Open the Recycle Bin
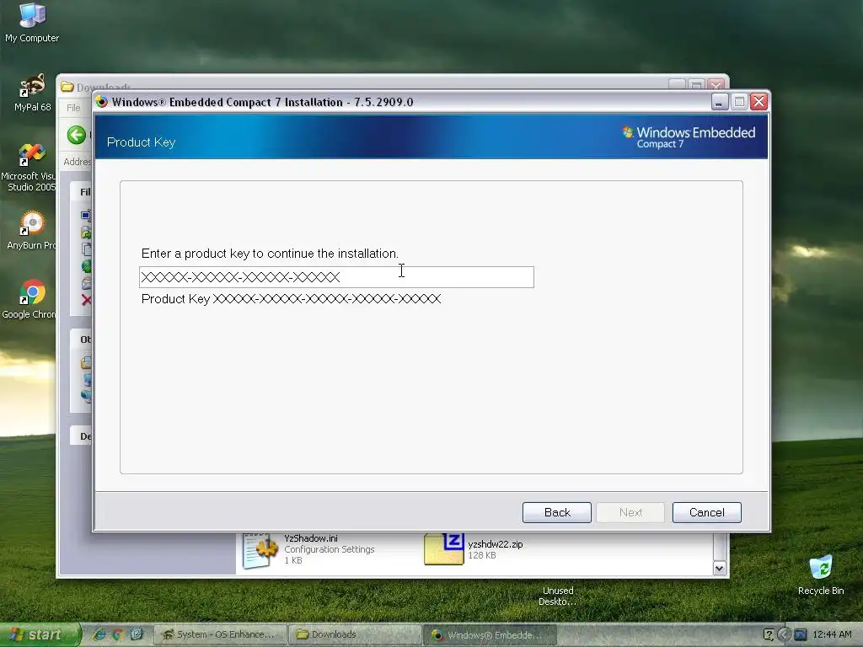 [x=821, y=575]
